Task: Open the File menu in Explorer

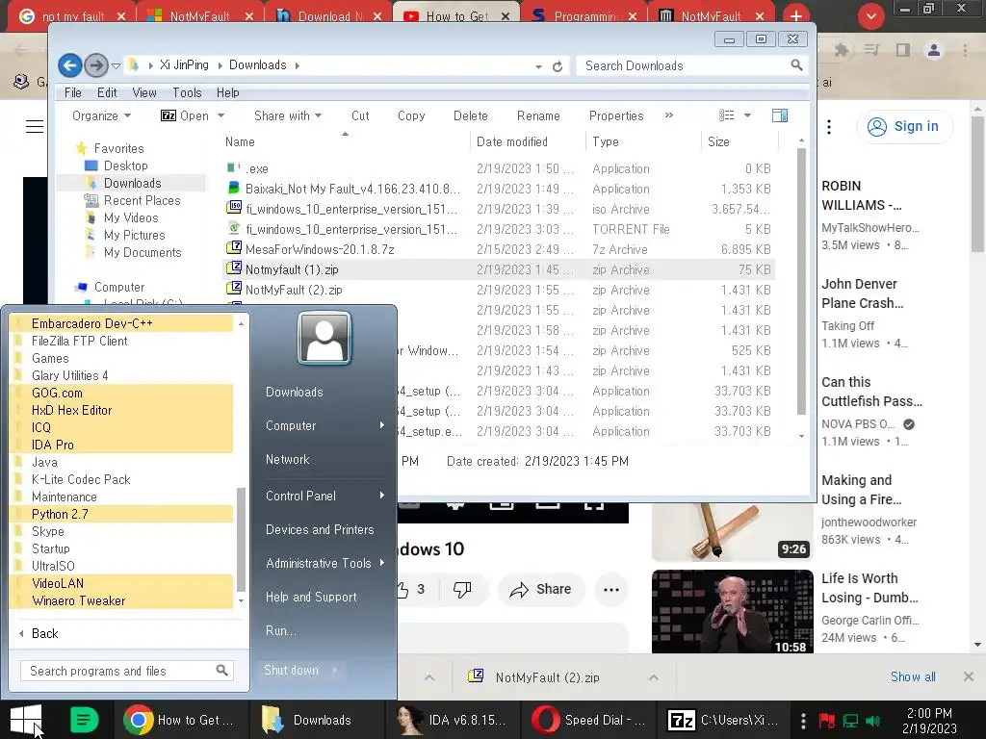Action: (x=73, y=92)
